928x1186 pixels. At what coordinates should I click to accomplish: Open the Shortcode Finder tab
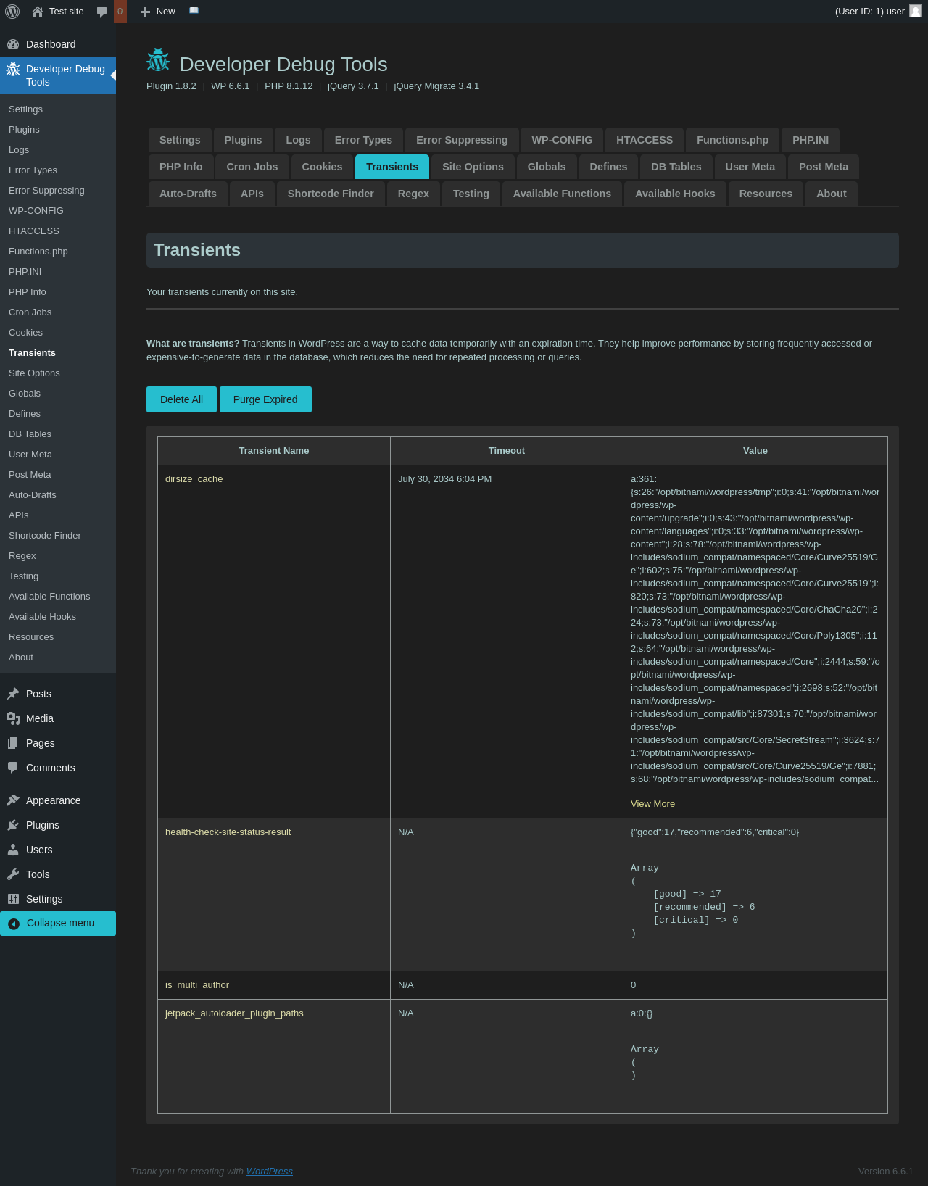[331, 194]
